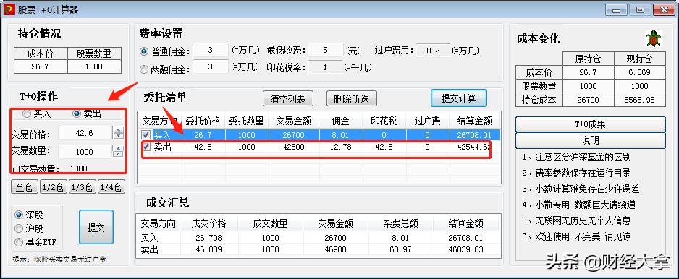The height and width of the screenshot is (279, 679).
Task: Edit the 普通佣金 rate field
Action: [211, 50]
